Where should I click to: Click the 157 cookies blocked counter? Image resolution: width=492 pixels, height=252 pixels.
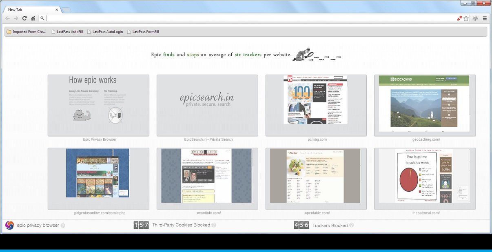point(141,225)
